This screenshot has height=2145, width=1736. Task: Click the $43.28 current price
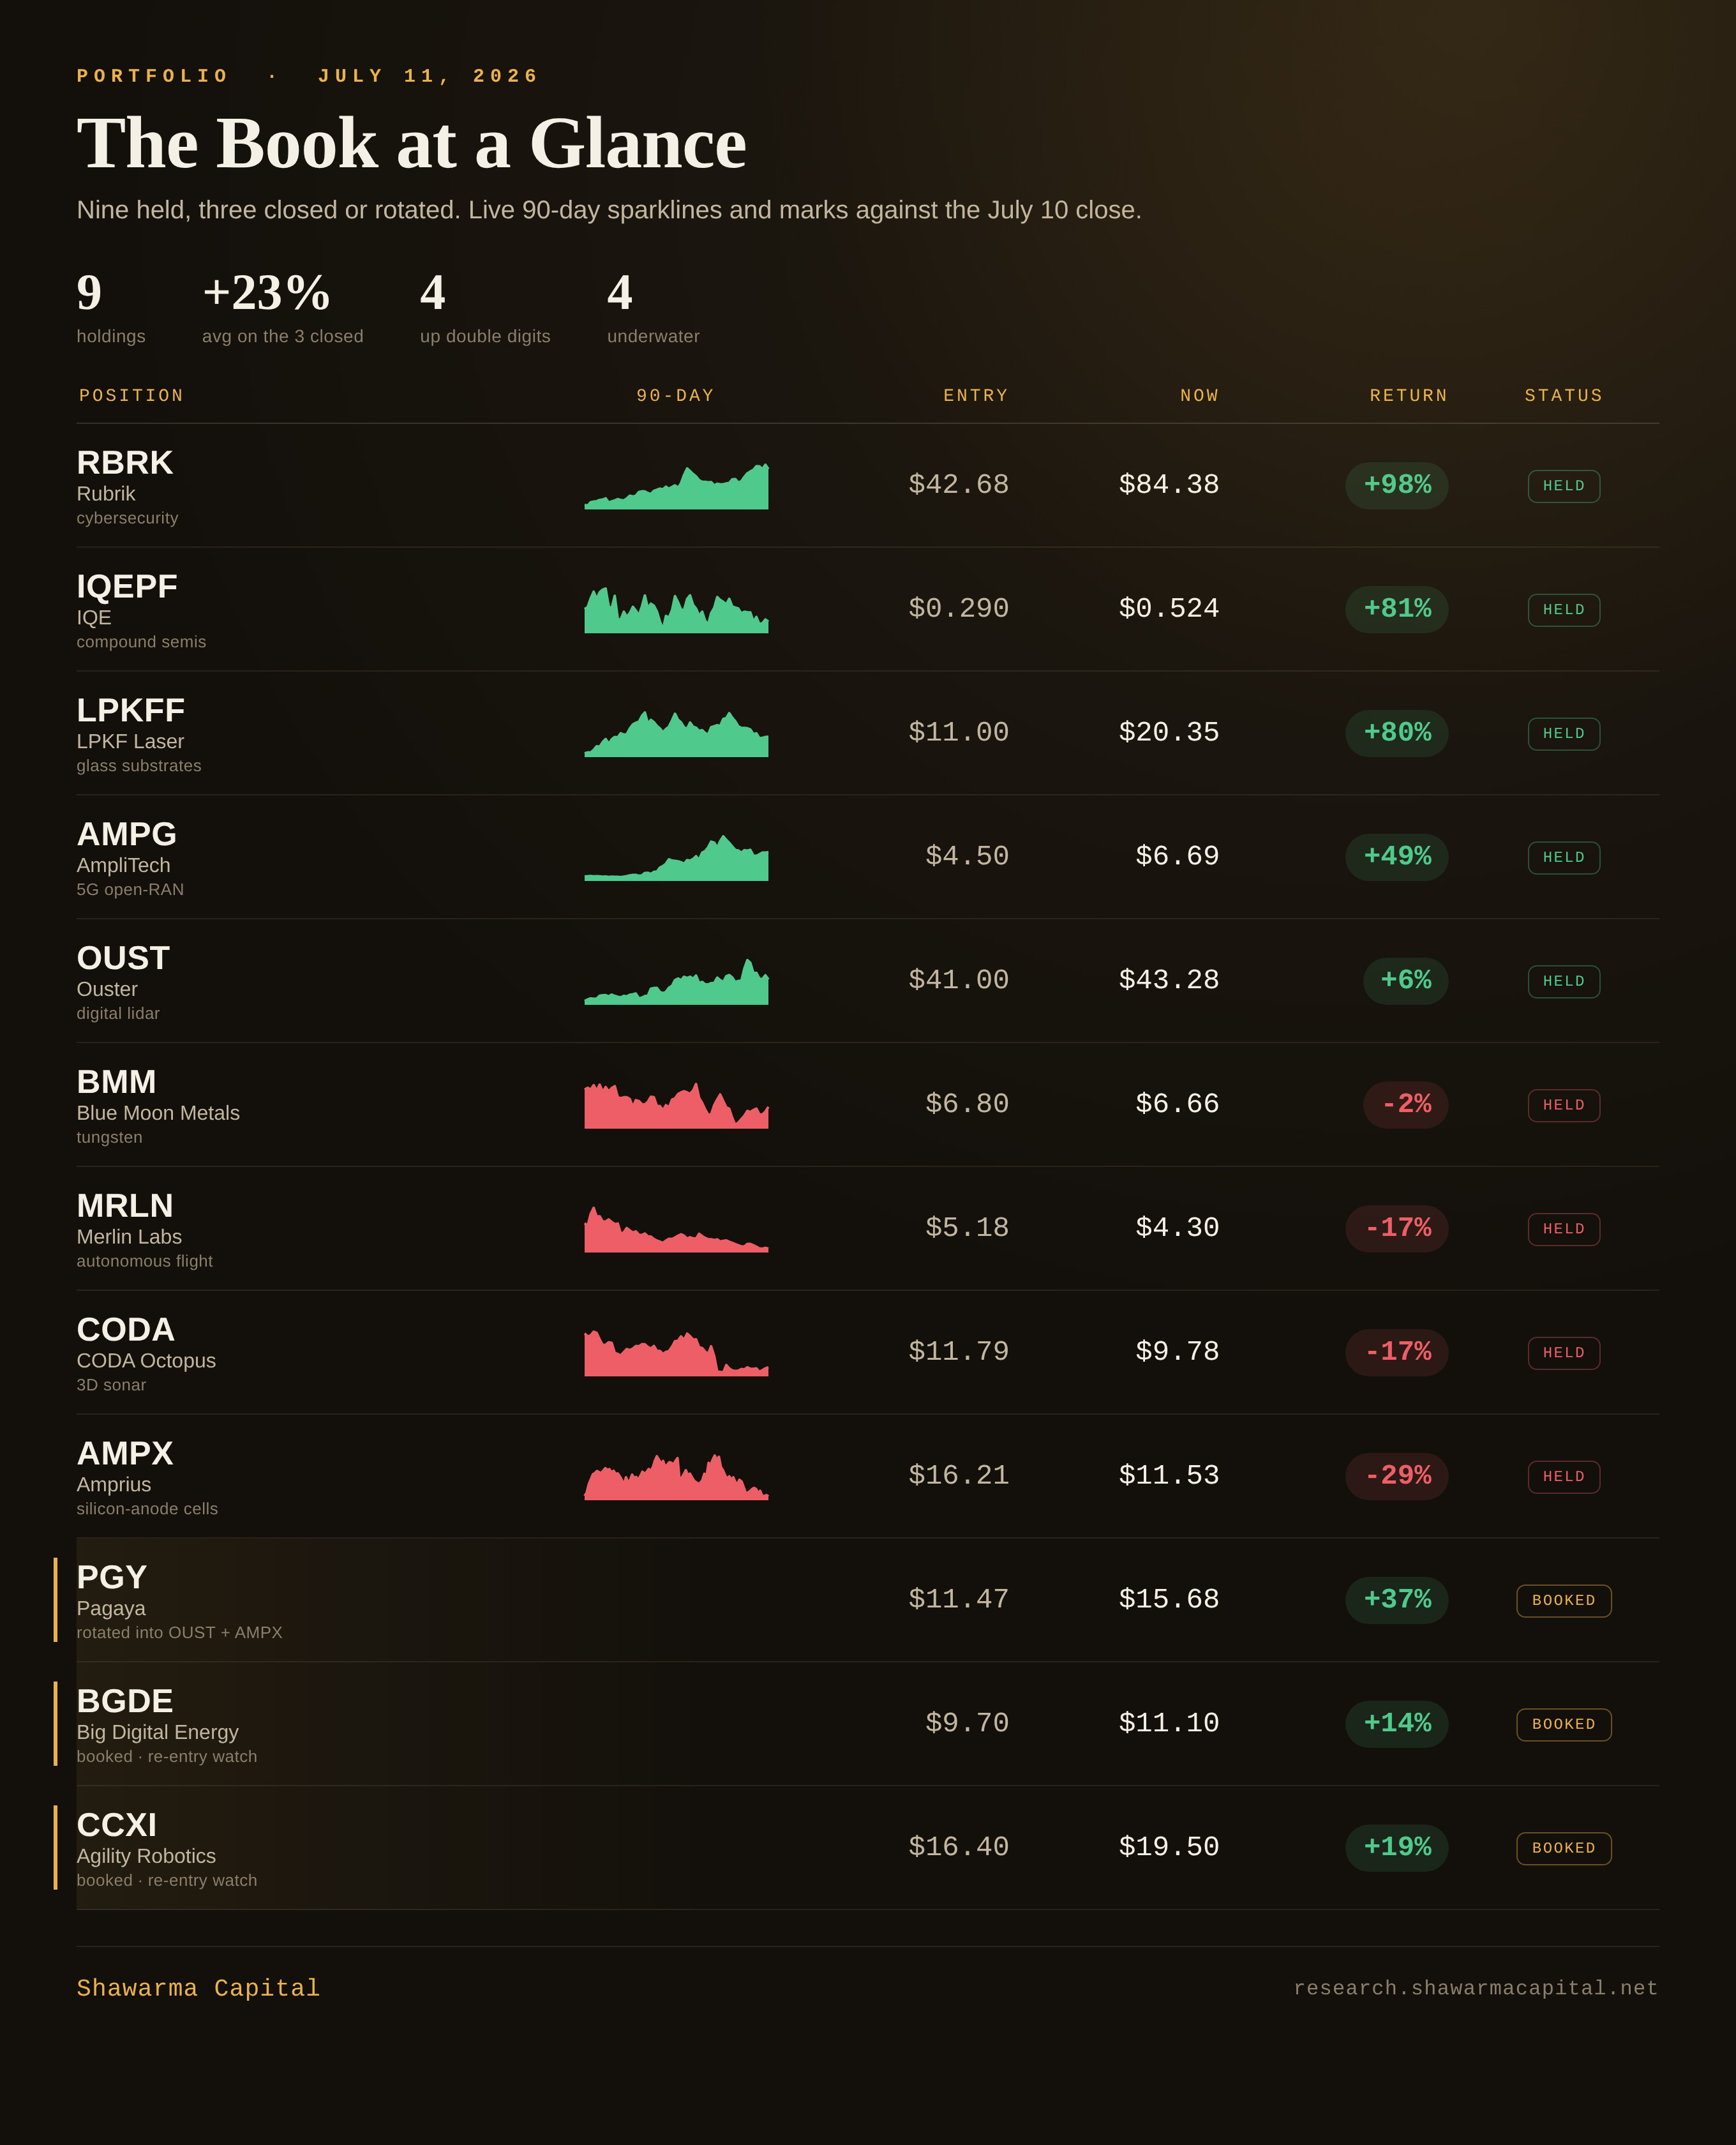tap(1169, 981)
